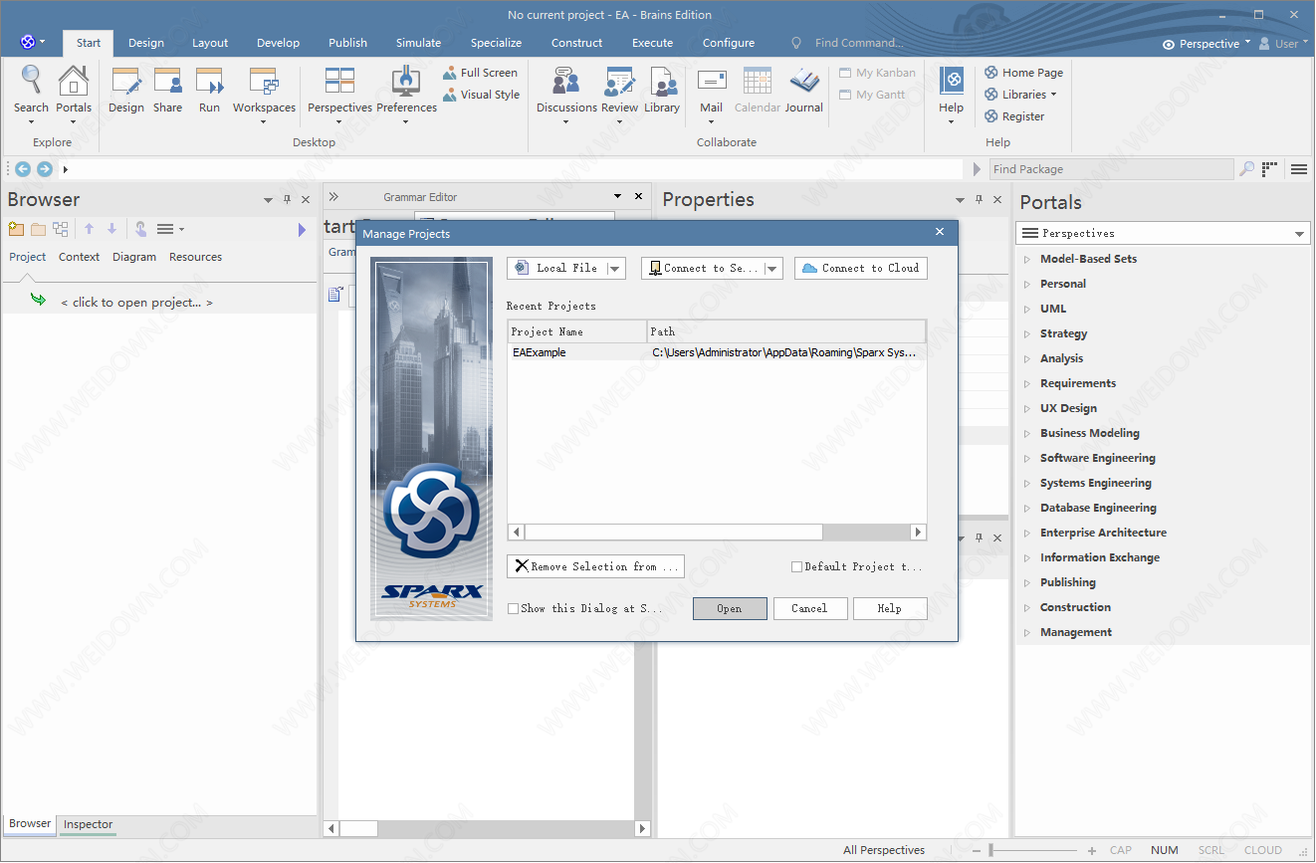Screen dimensions: 1316x863
Task: Open the Design ribbon tab
Action: [146, 43]
